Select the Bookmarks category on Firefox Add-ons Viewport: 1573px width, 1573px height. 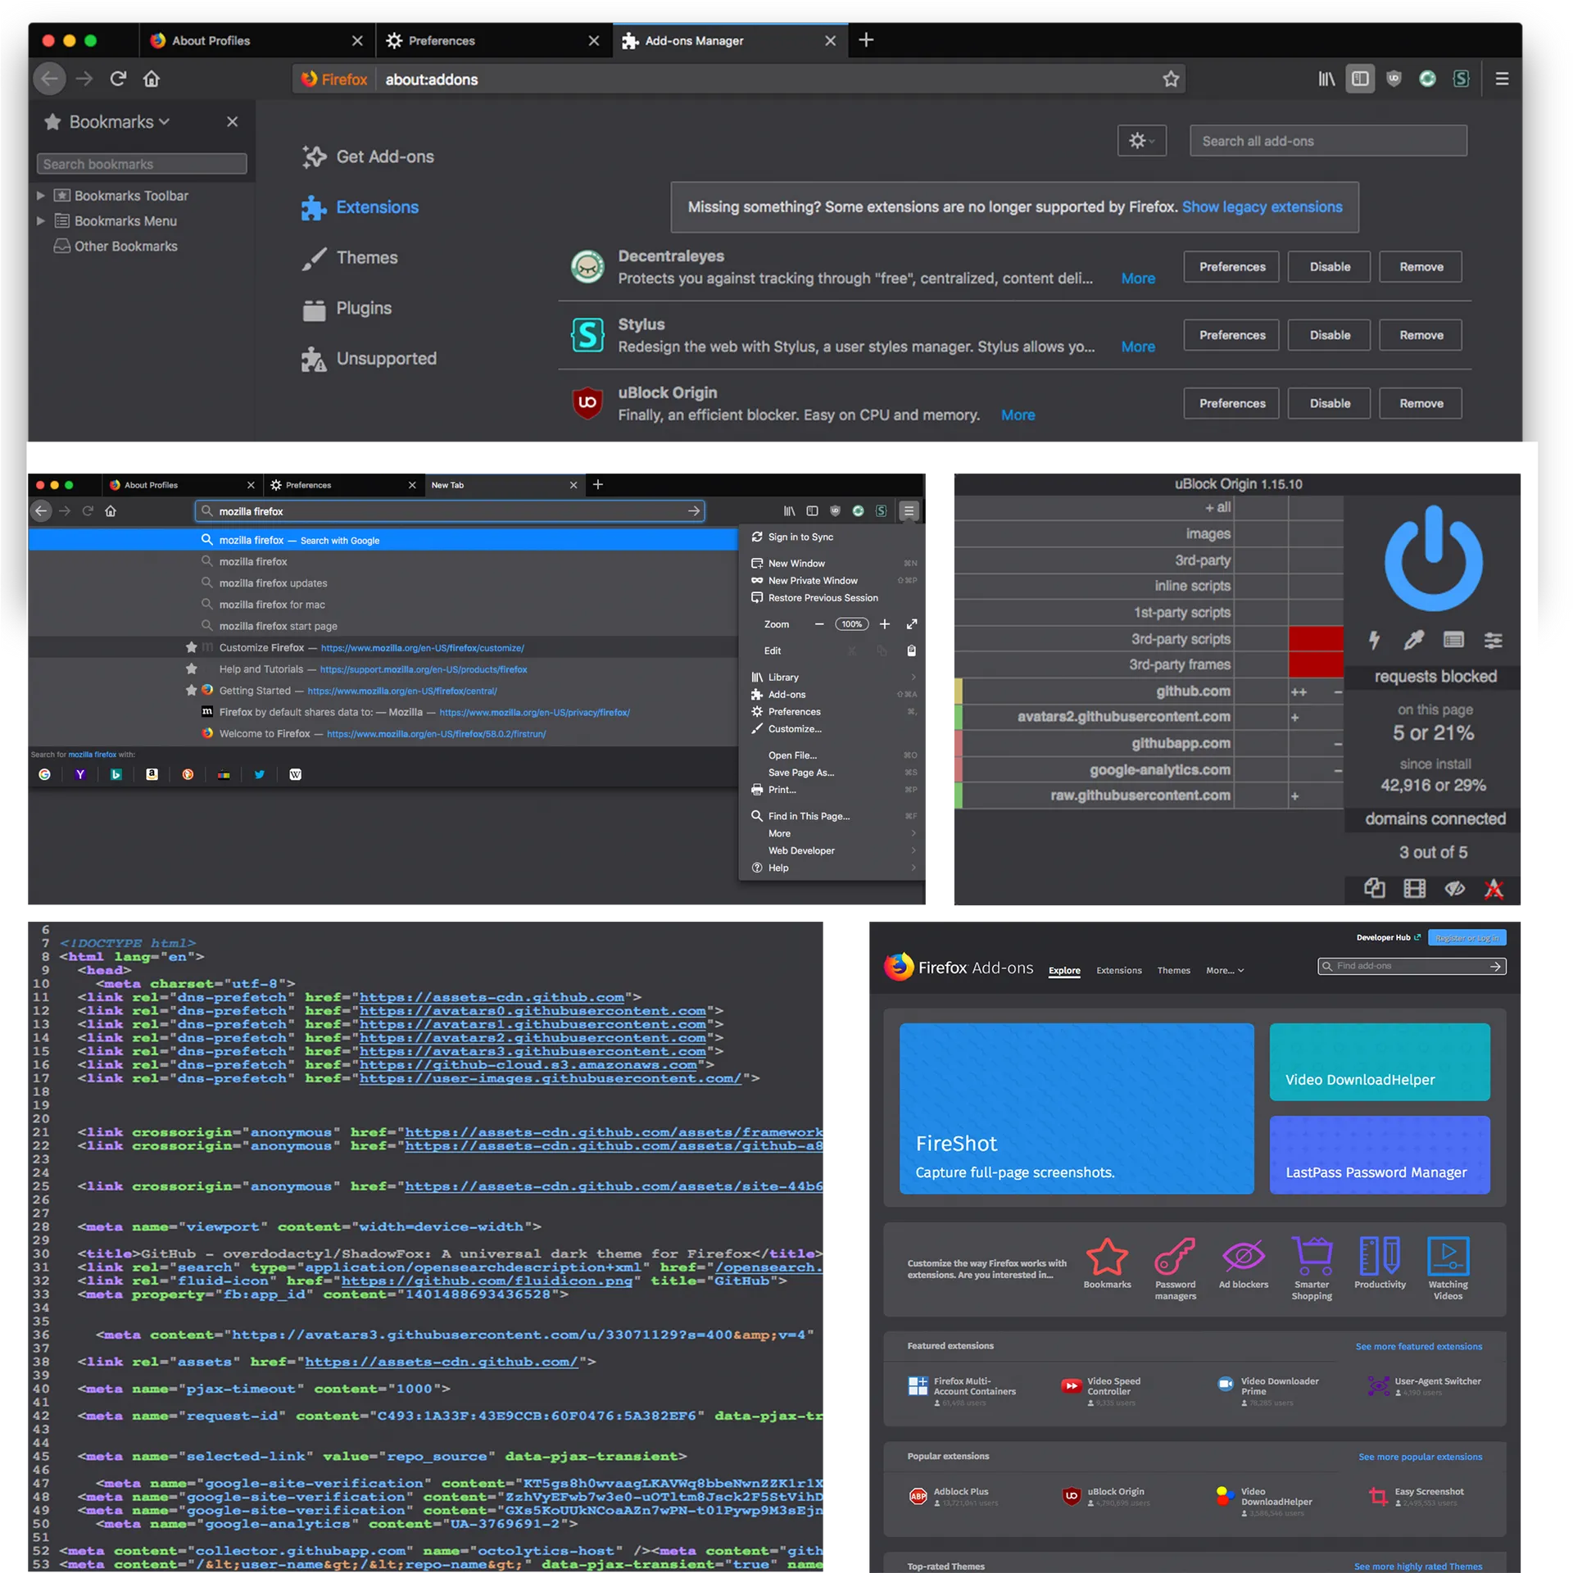(1107, 1262)
